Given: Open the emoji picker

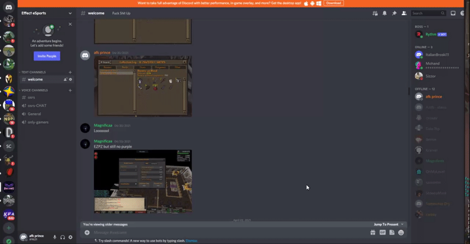Looking at the screenshot, I should pyautogui.click(x=401, y=232).
